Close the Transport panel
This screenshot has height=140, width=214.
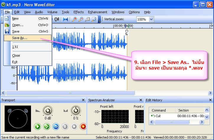83,100
